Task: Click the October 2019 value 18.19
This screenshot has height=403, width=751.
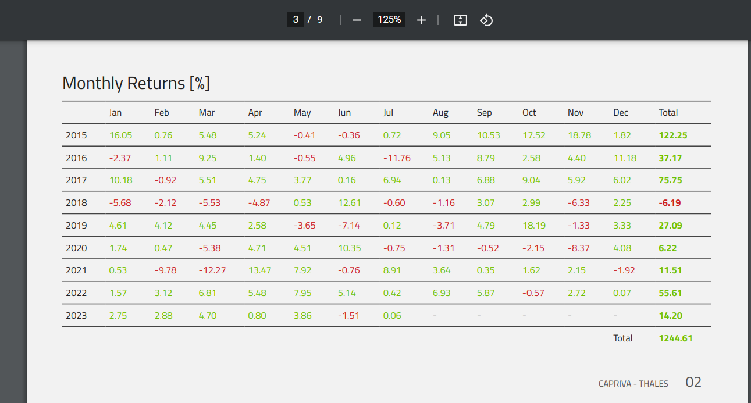Action: [x=533, y=226]
